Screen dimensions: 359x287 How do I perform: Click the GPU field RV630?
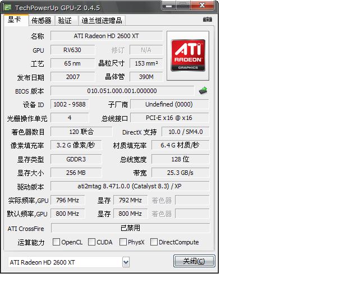[72, 50]
